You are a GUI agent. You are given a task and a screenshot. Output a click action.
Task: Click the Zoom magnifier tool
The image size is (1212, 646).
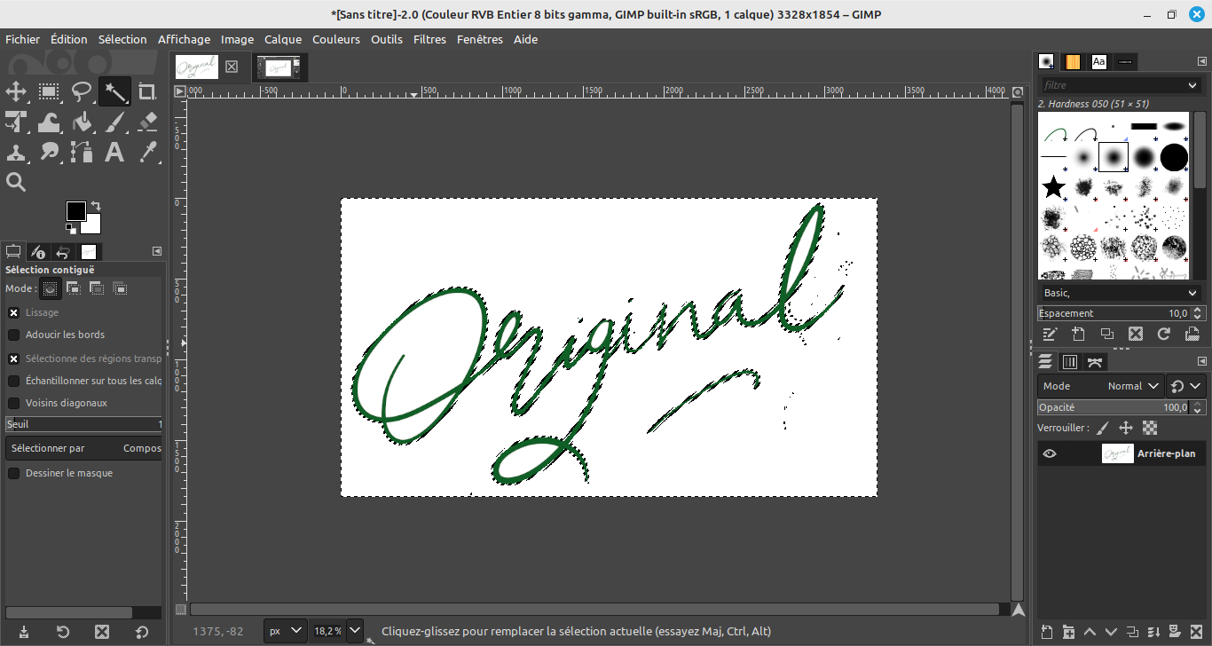[16, 182]
